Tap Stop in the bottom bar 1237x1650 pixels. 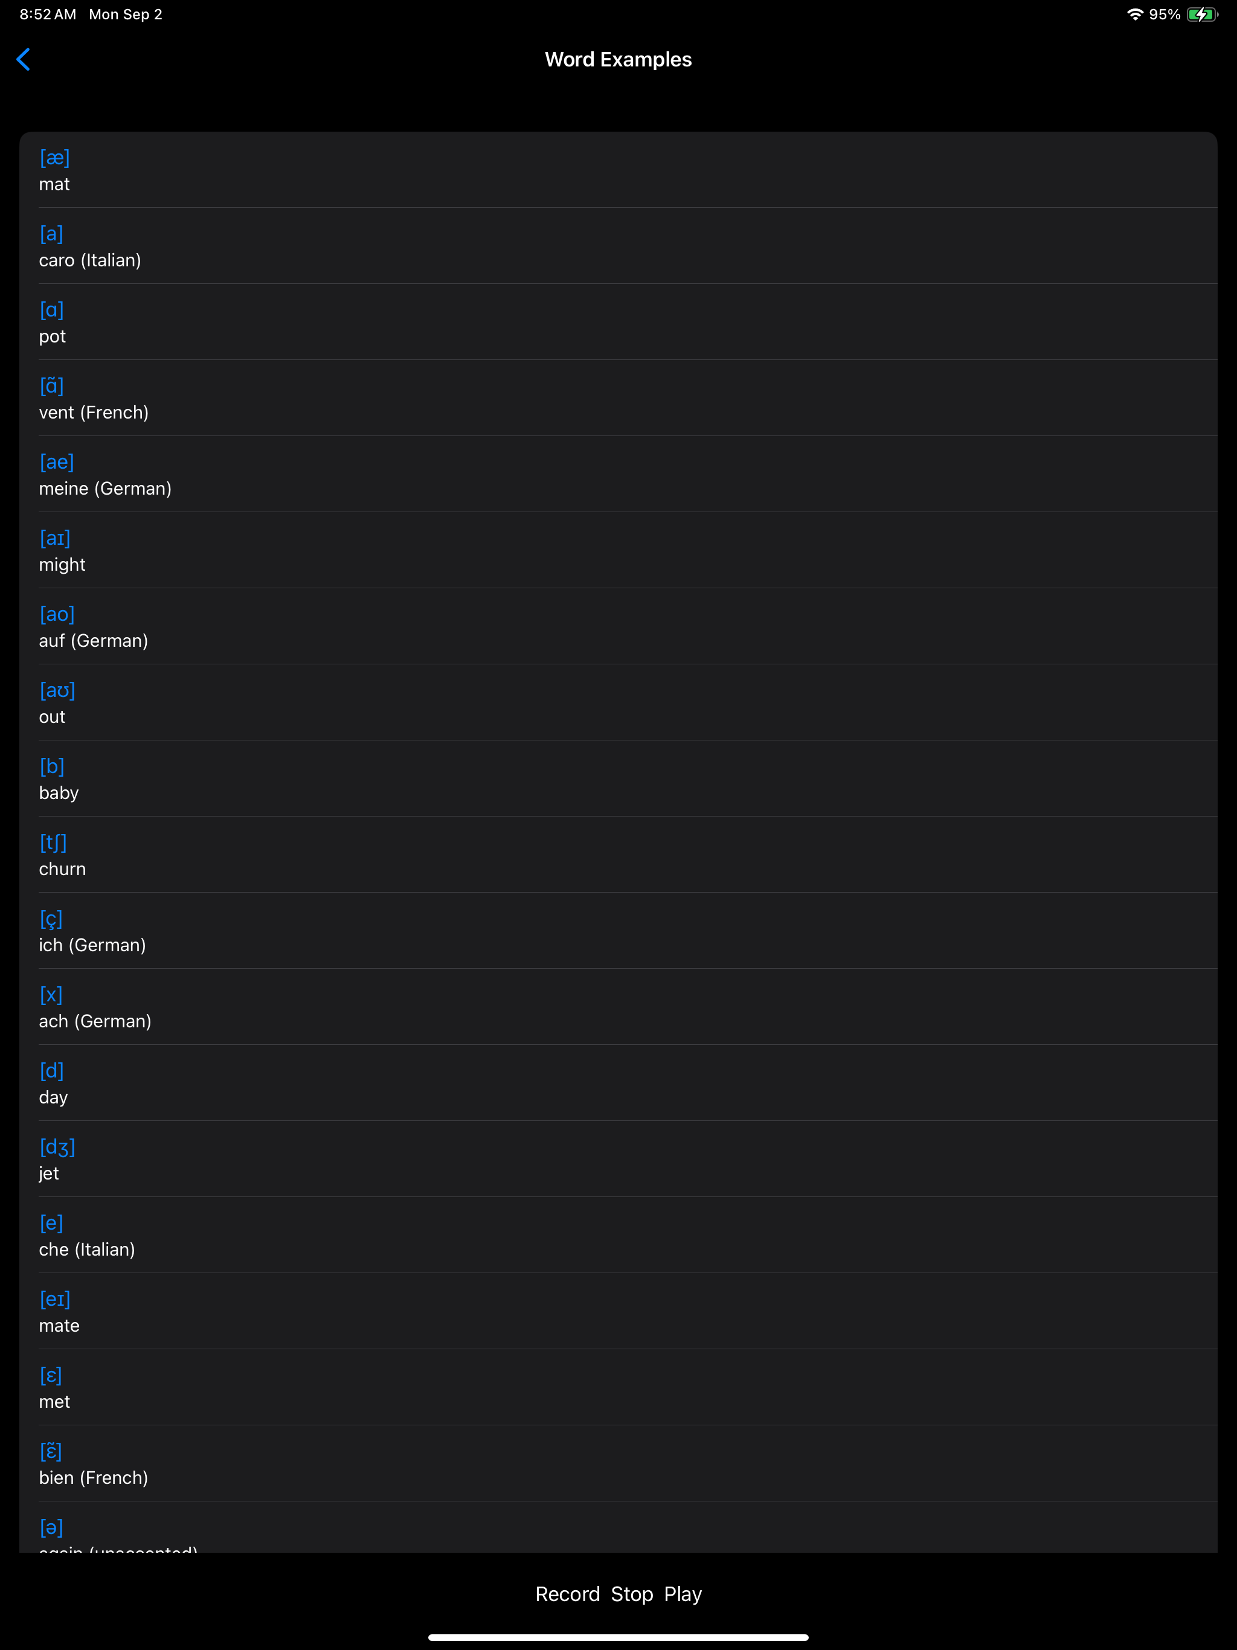(631, 1594)
